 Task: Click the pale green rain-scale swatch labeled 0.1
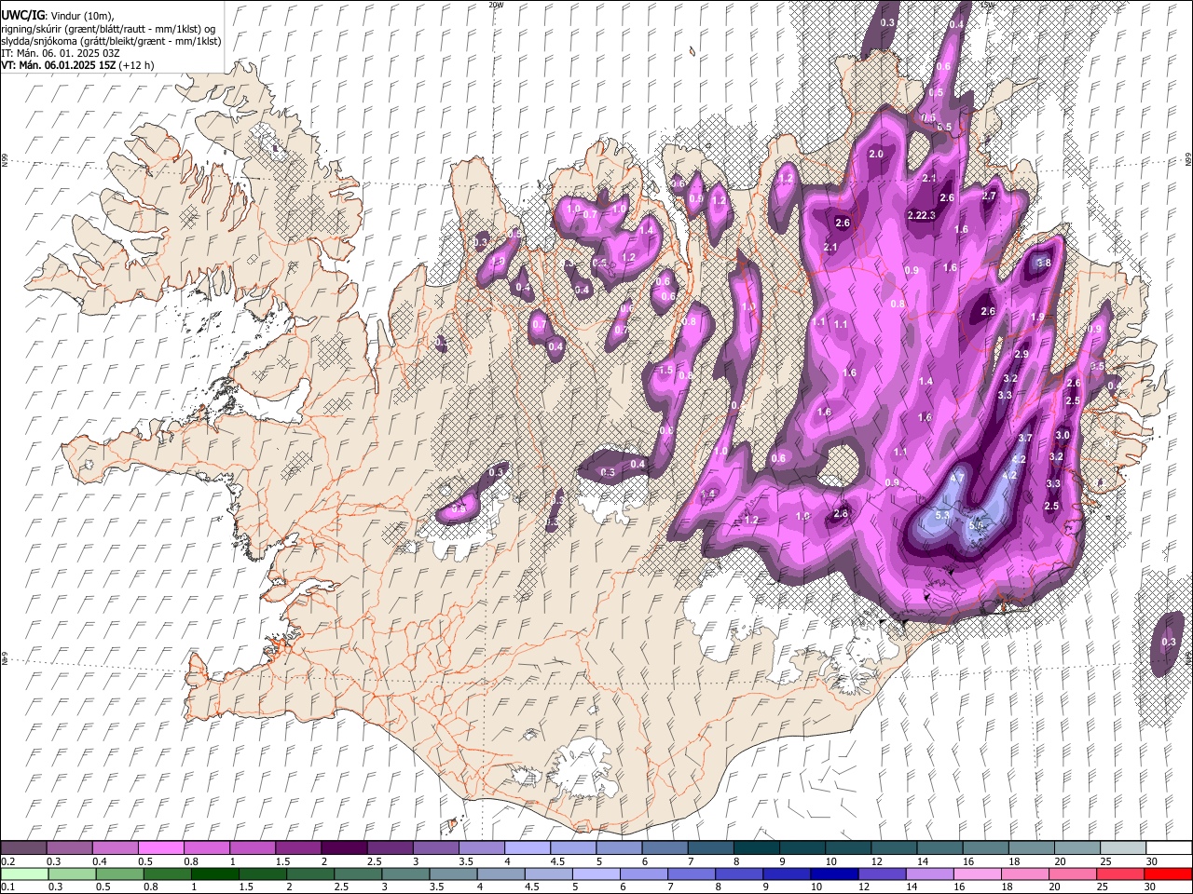pos(24,874)
